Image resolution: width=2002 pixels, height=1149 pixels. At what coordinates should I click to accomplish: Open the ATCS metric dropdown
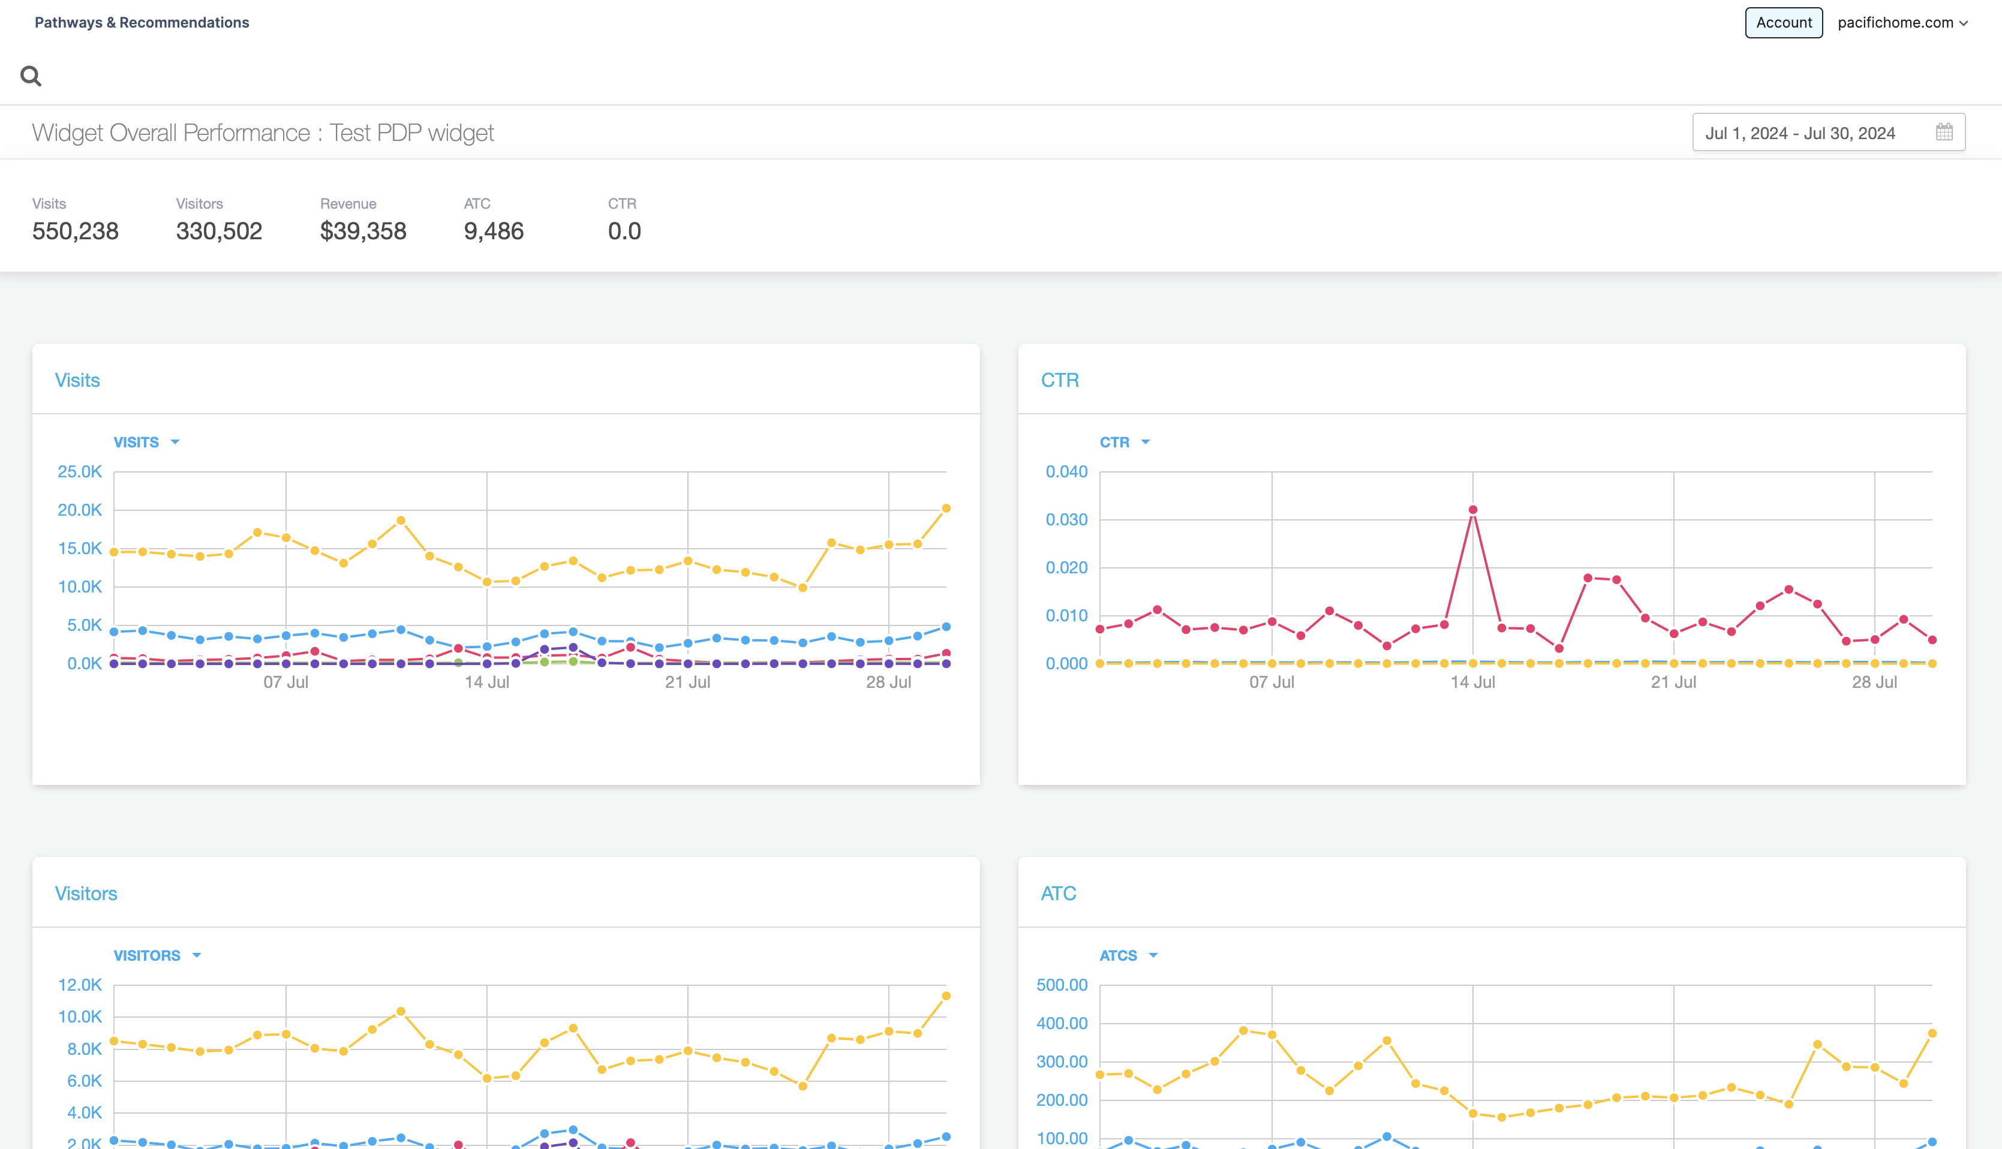[1128, 955]
